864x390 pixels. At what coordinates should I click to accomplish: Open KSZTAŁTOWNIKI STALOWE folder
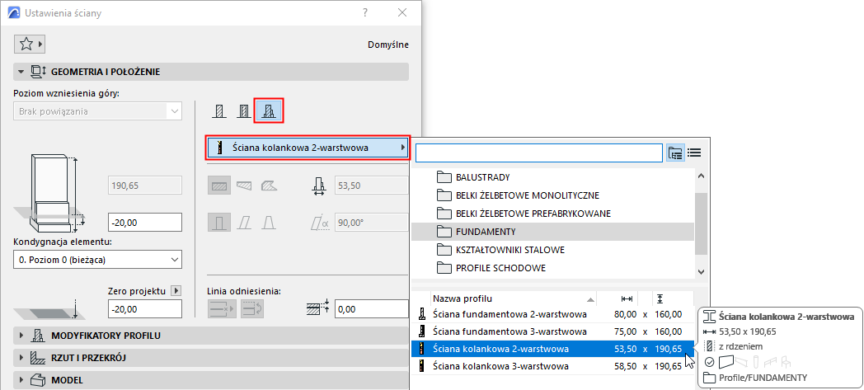coord(552,250)
